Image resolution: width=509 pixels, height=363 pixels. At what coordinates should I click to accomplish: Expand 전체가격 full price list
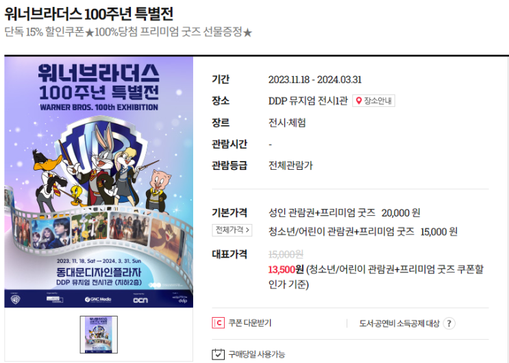pos(232,230)
